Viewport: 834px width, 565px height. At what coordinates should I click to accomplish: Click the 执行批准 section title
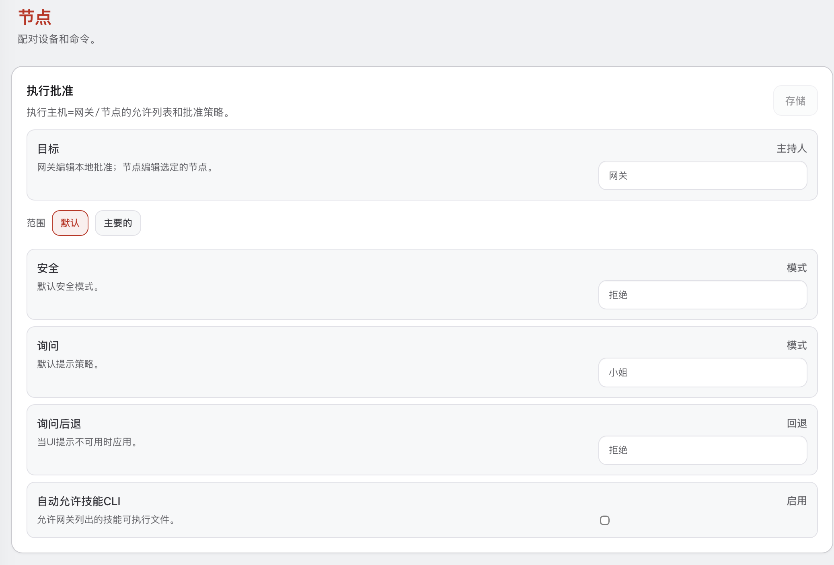coord(49,91)
